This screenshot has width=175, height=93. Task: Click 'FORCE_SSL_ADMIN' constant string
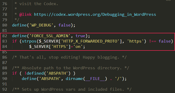(x=50, y=36)
